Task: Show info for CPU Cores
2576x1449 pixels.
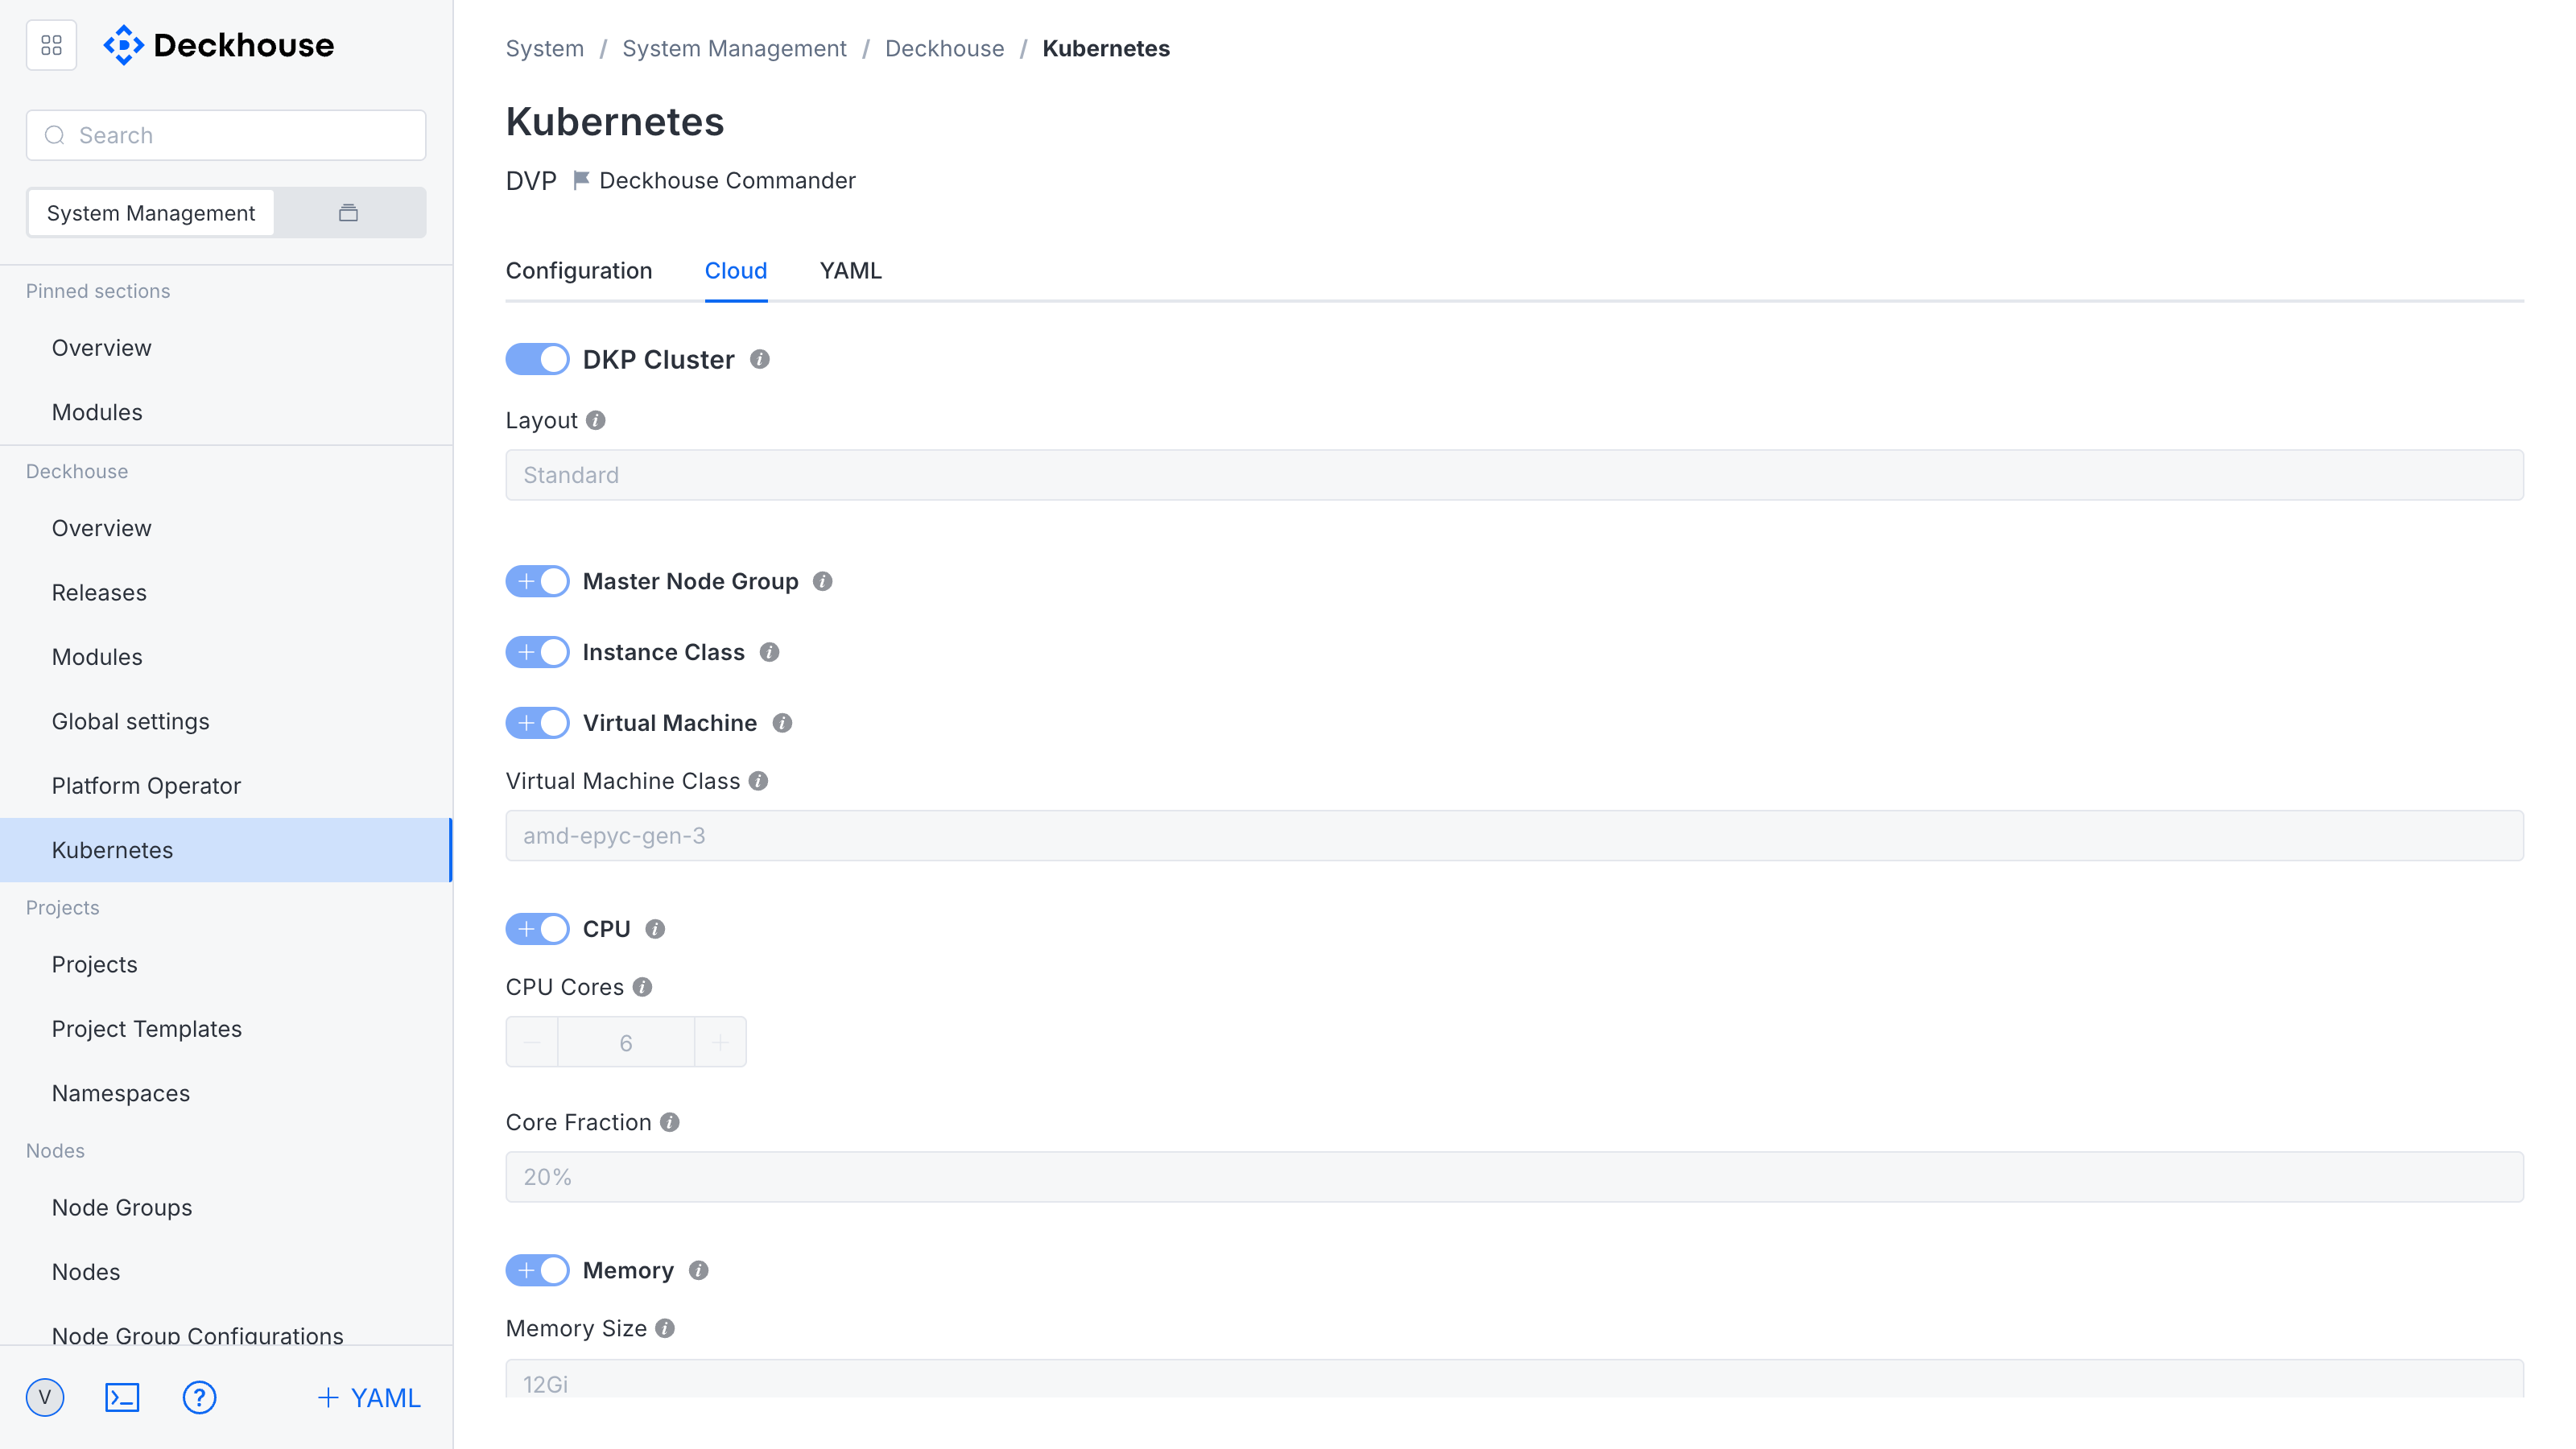Action: [643, 987]
